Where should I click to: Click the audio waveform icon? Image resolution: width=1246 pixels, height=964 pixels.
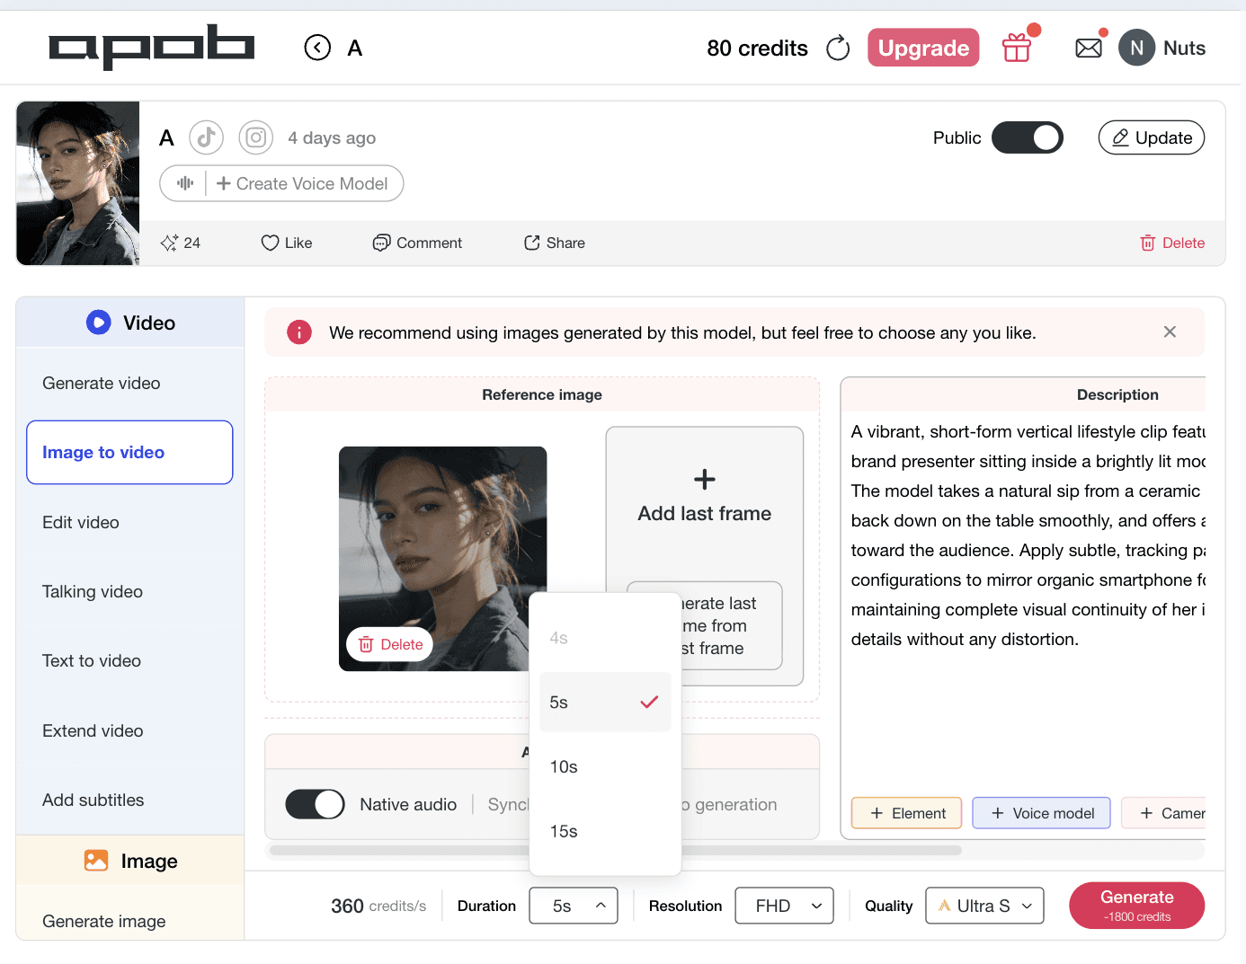click(x=185, y=183)
